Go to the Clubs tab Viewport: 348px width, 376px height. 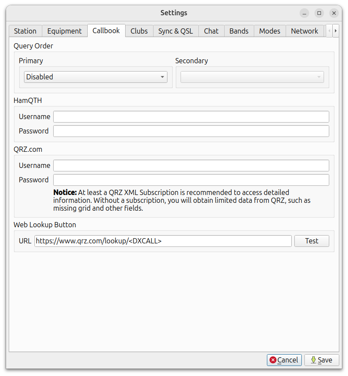pos(139,31)
